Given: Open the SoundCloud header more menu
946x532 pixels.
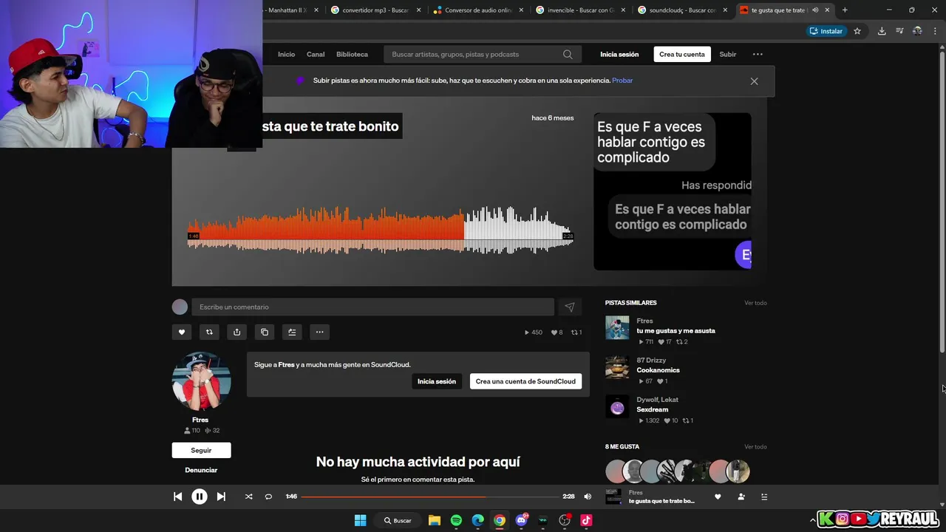Looking at the screenshot, I should [758, 54].
